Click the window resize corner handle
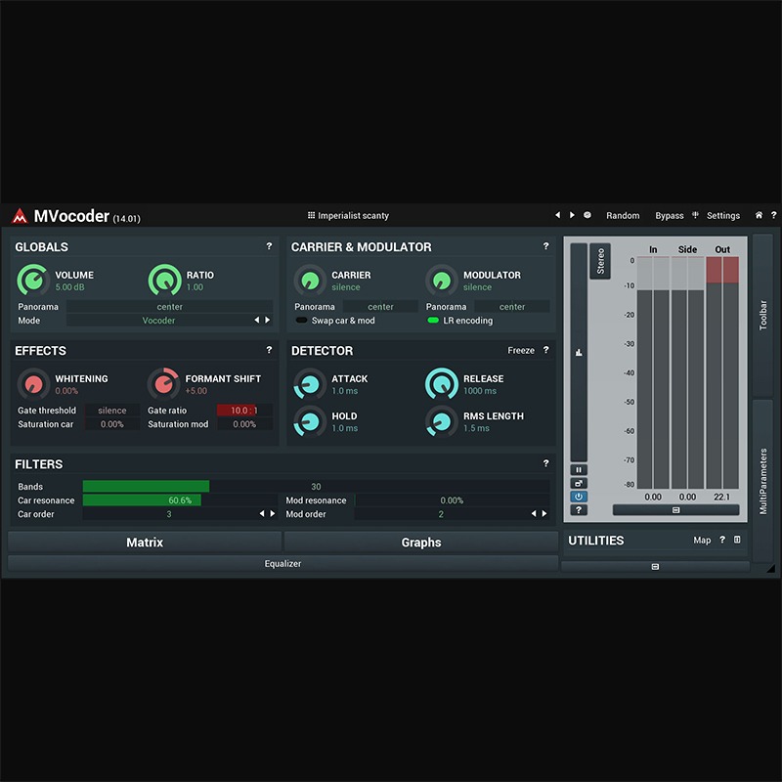Viewport: 782px width, 782px height. [771, 568]
